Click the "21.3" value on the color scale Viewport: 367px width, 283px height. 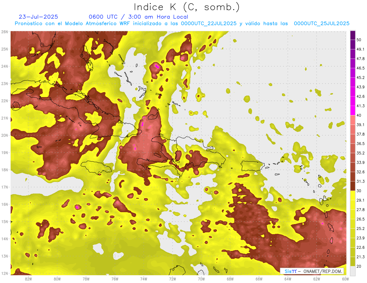[x=360, y=257]
